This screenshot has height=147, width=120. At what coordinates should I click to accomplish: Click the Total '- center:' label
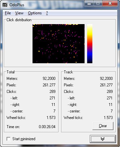(x=17, y=111)
